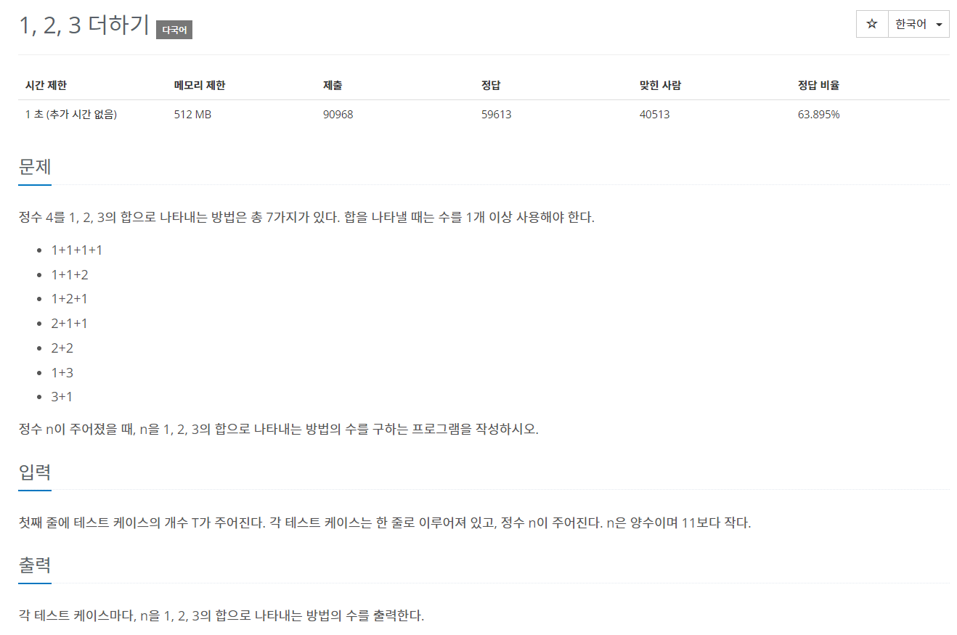Click the 63.895% ratio value
The image size is (957, 635).
click(x=818, y=115)
